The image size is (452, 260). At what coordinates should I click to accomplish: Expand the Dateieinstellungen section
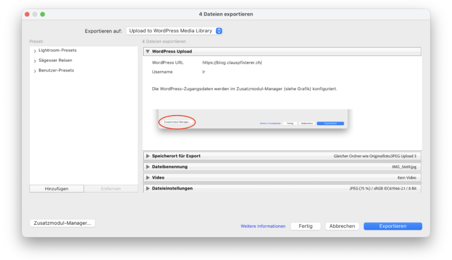[148, 188]
